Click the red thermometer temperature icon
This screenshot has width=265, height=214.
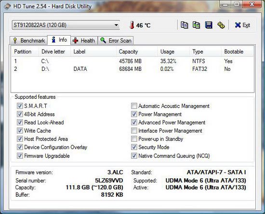132,25
